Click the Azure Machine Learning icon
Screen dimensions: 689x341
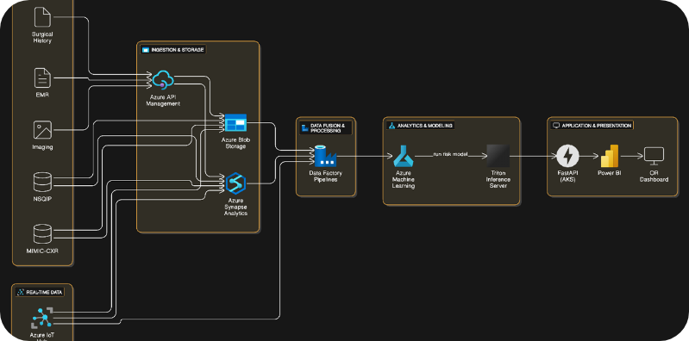pos(403,156)
